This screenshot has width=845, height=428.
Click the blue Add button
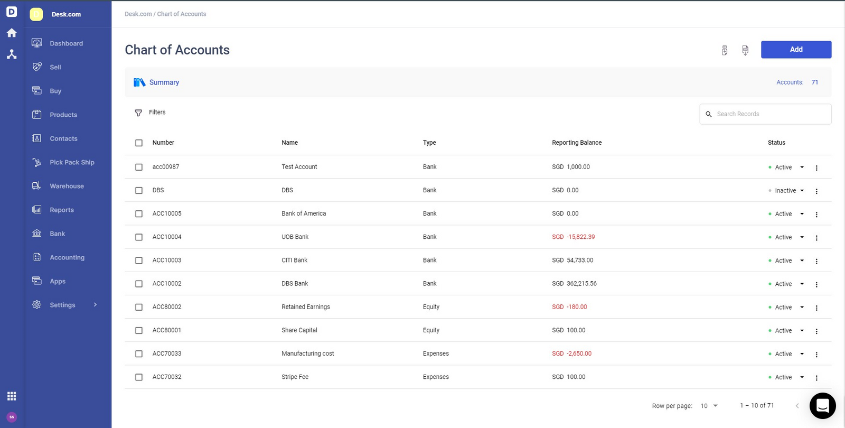(x=796, y=50)
